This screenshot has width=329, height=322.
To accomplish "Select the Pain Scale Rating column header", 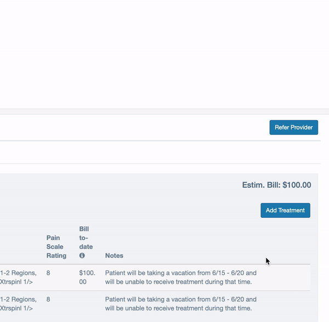I will click(56, 247).
